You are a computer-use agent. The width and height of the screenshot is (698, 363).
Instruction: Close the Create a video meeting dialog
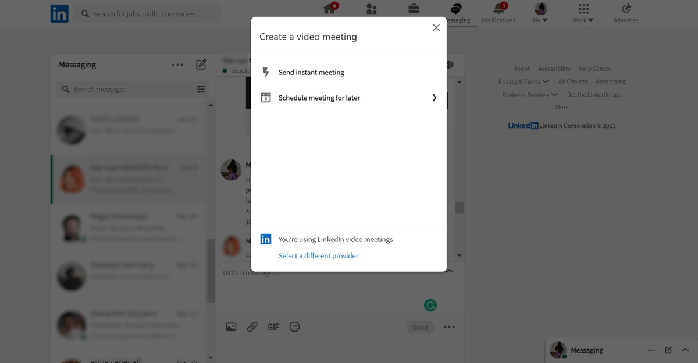[x=436, y=27]
